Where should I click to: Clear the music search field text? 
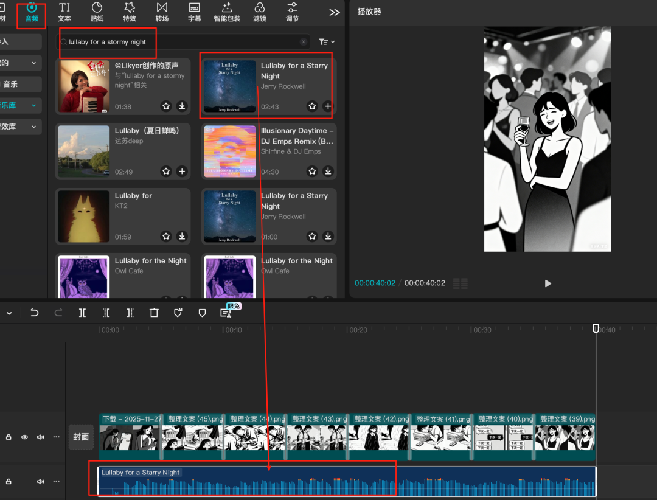[x=304, y=42]
